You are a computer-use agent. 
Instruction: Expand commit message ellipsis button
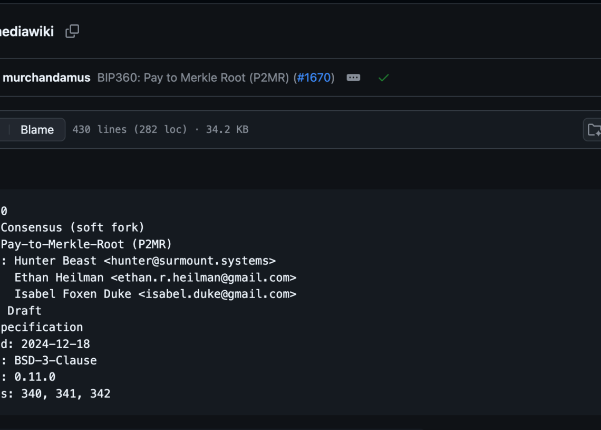pyautogui.click(x=353, y=78)
